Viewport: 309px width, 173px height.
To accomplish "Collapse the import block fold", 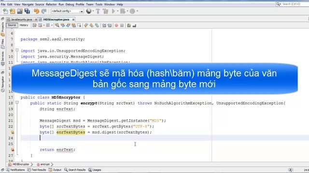I will 17,50.
